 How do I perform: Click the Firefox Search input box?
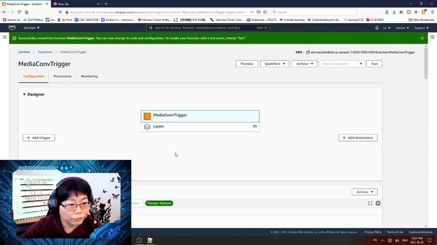[313, 12]
